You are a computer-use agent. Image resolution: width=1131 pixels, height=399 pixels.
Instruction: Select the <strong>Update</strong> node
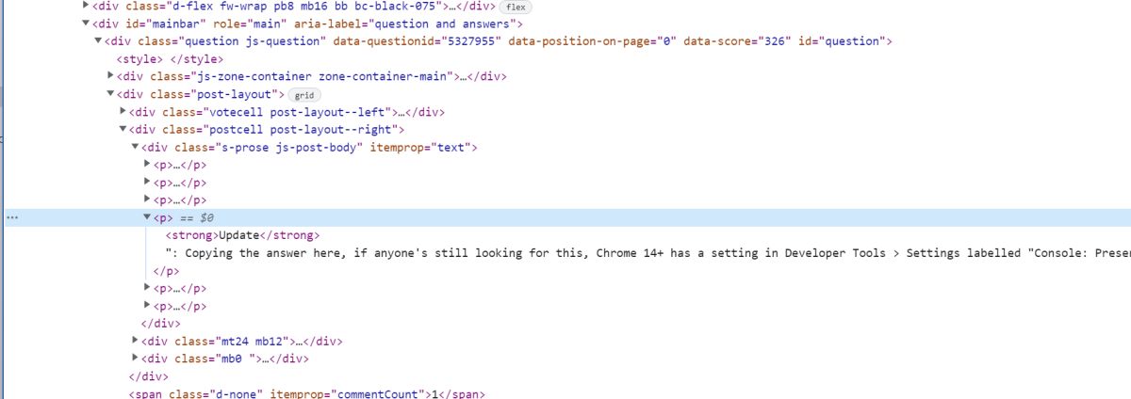coord(243,235)
